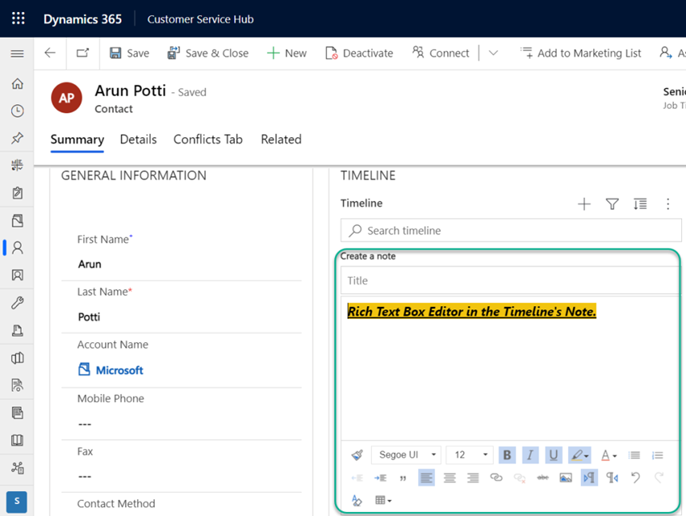Enable strikethrough formatting
Screen dimensions: 686x516
542,477
